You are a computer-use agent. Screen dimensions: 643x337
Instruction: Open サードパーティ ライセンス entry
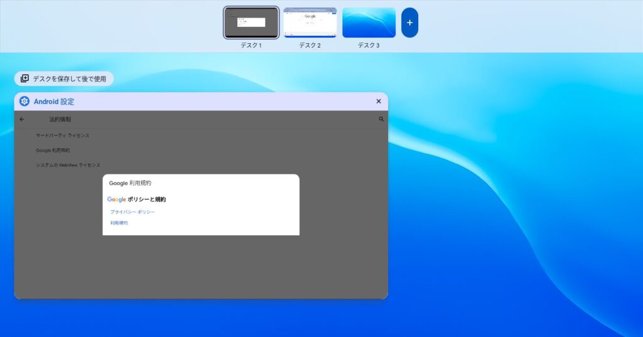point(63,136)
